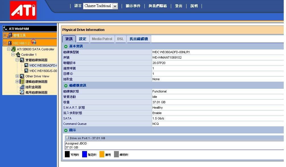Open the language dropdown showing Chinese Traditional
Image resolution: width=286 pixels, height=167 pixels.
(x=115, y=6)
